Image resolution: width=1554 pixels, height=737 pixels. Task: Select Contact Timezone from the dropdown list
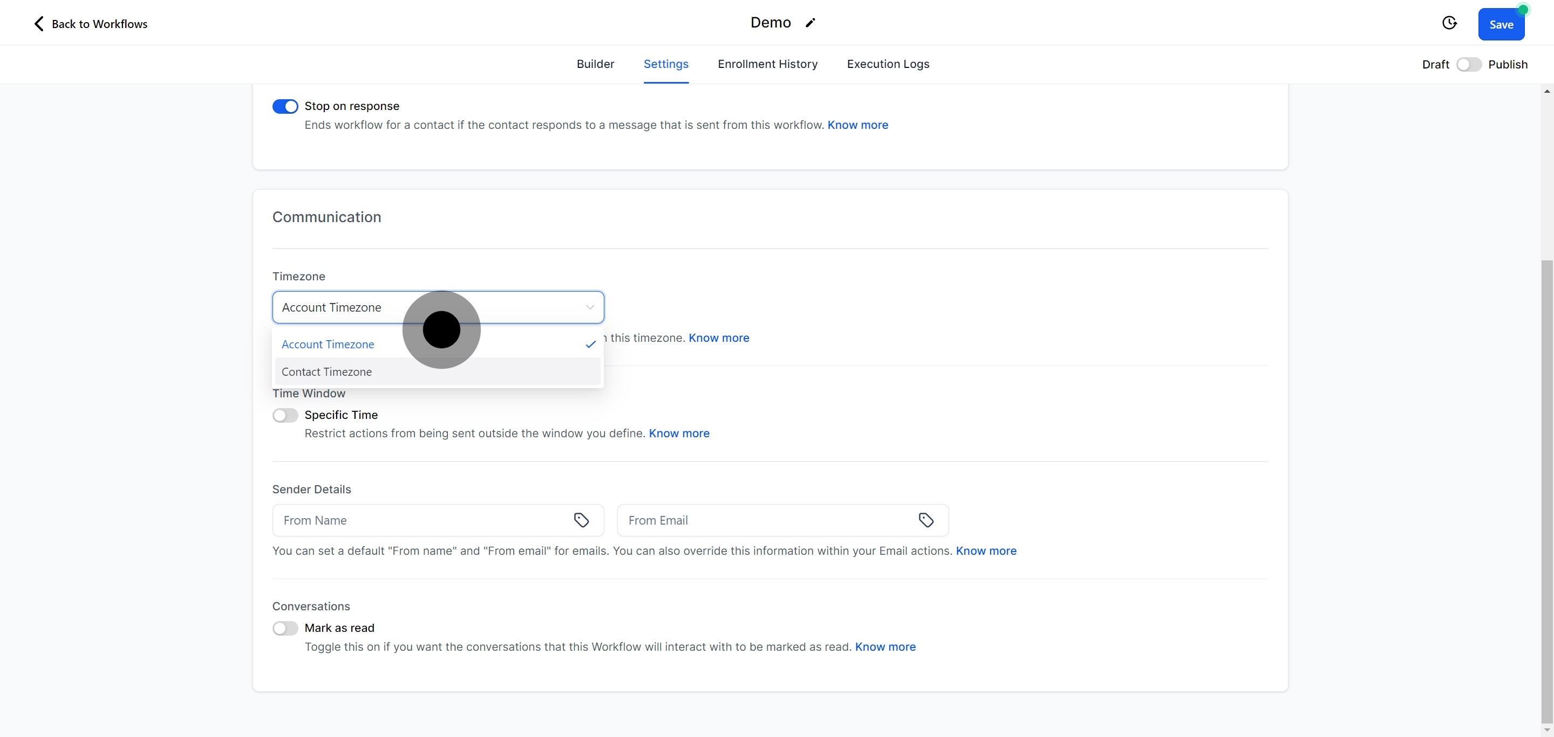[326, 372]
